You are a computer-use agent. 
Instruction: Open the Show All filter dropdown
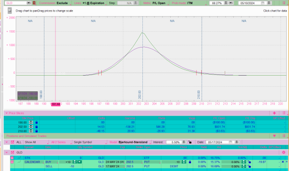pyautogui.click(x=37, y=142)
